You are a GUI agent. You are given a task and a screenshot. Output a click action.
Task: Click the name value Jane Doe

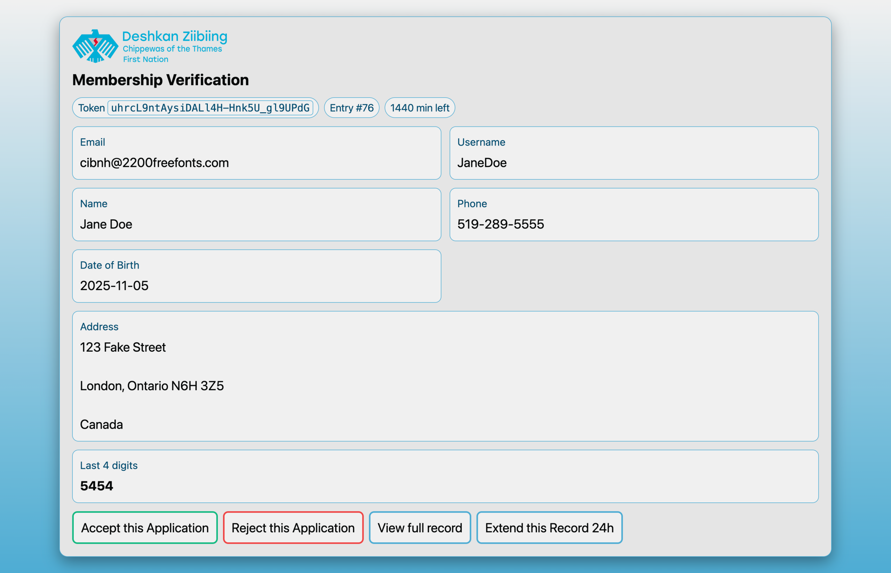[106, 224]
